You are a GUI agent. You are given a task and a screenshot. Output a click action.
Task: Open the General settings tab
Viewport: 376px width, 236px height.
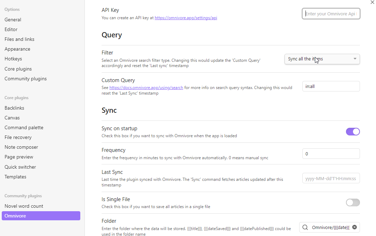[x=13, y=20]
